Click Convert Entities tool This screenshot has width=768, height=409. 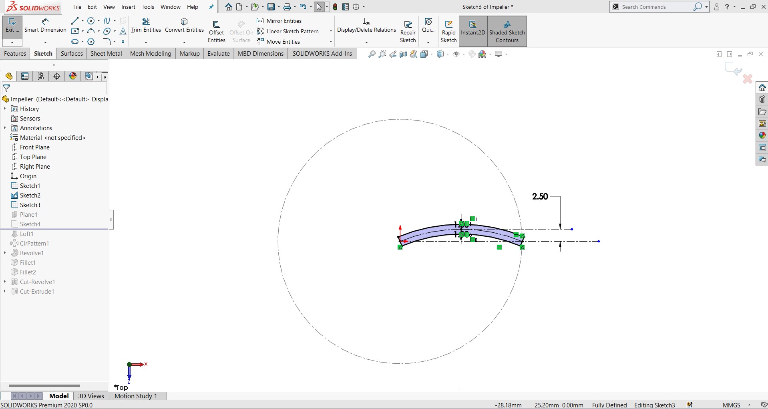pos(184,26)
